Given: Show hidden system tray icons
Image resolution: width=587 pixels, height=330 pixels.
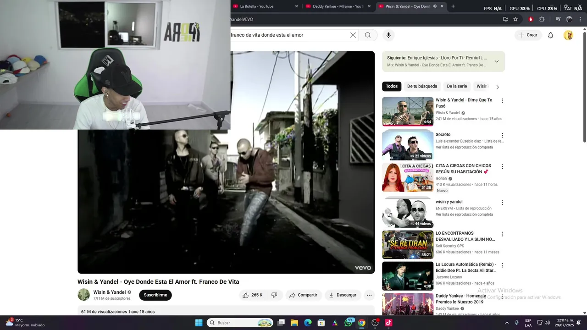Looking at the screenshot, I should (507, 323).
